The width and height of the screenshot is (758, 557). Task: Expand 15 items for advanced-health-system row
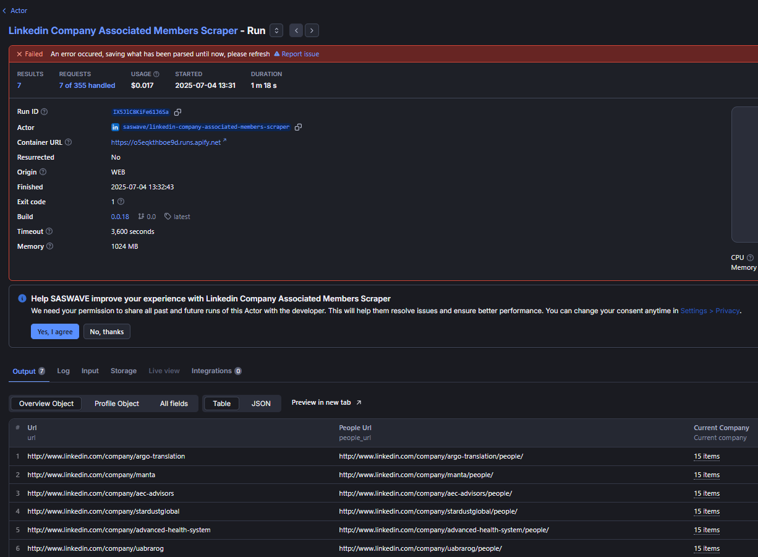pyautogui.click(x=707, y=530)
